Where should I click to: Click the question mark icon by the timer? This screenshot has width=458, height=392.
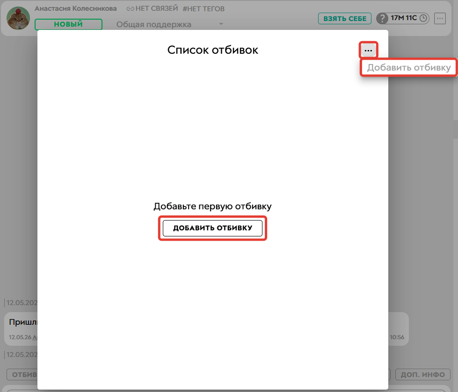(382, 18)
